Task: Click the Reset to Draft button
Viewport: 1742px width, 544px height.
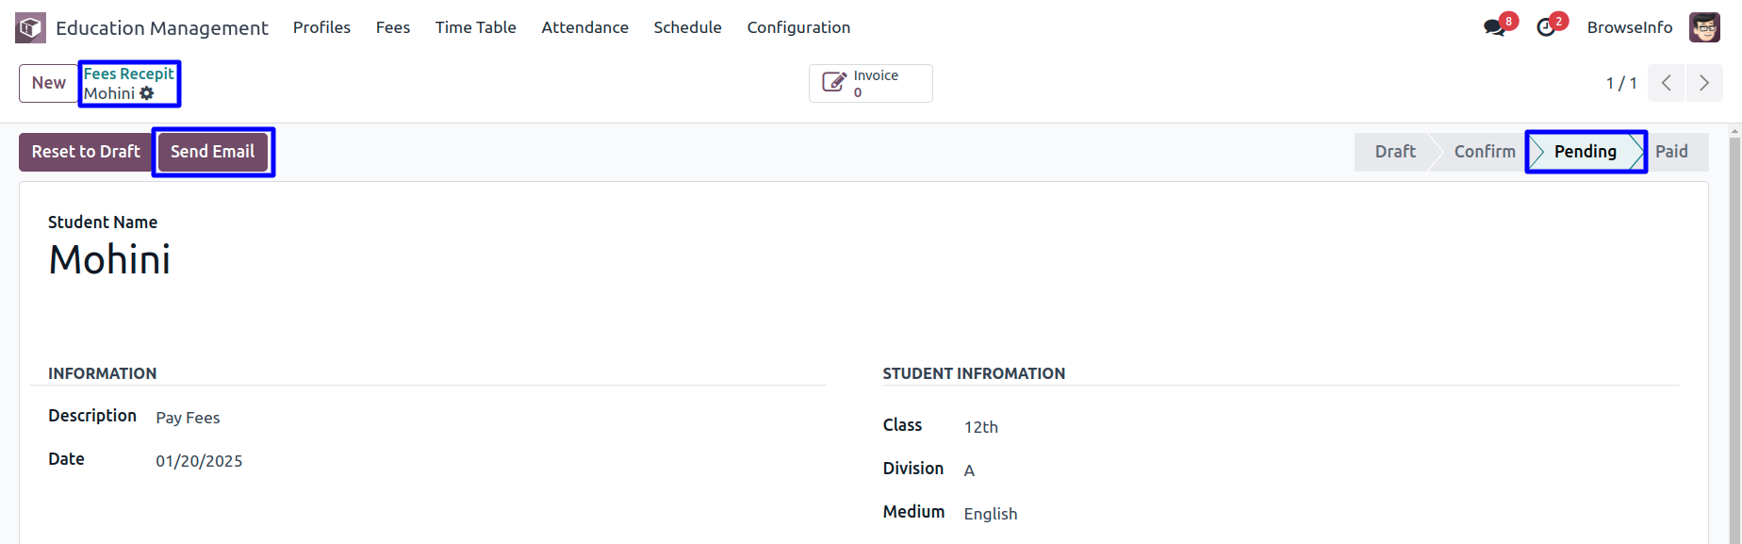Action: coord(86,152)
